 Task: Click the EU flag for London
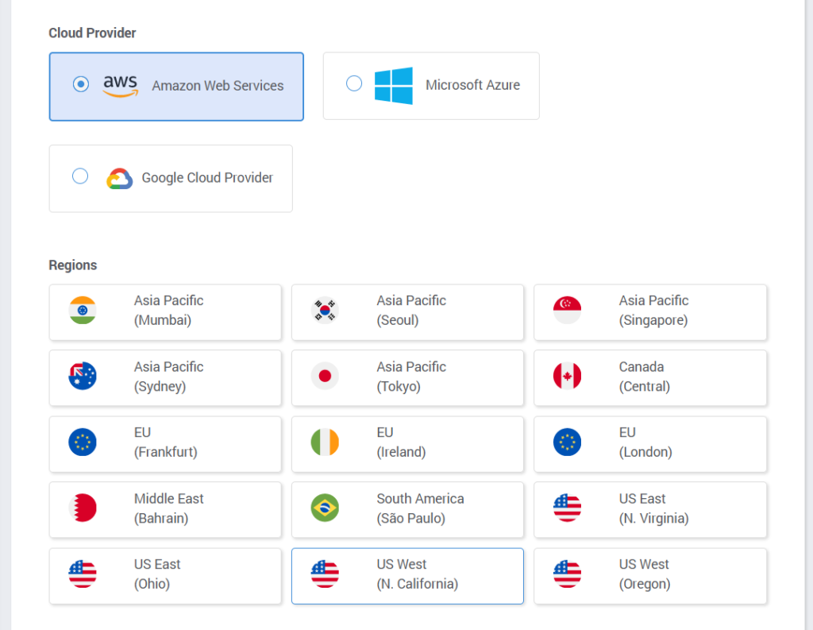567,443
